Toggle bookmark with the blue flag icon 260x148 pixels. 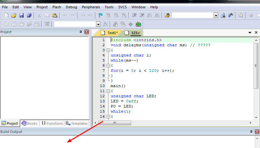tap(100, 15)
